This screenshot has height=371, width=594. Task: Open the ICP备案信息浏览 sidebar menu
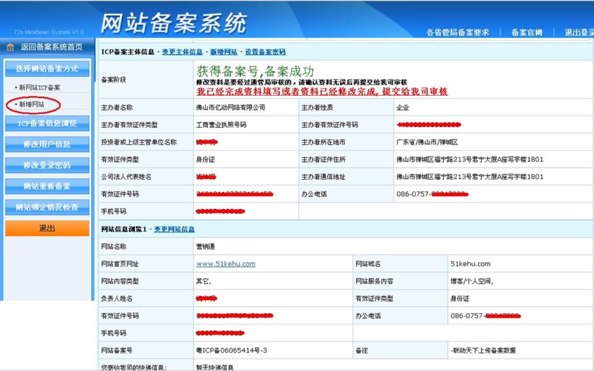tap(47, 123)
